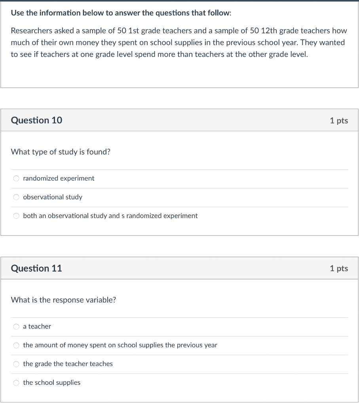Choose 'both an observational study and s randomized experiment'
359x406 pixels.
point(16,216)
